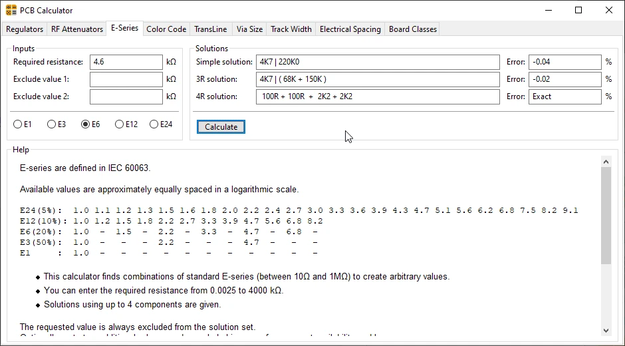The height and width of the screenshot is (346, 625).
Task: Choose the E24 series option
Action: [154, 124]
